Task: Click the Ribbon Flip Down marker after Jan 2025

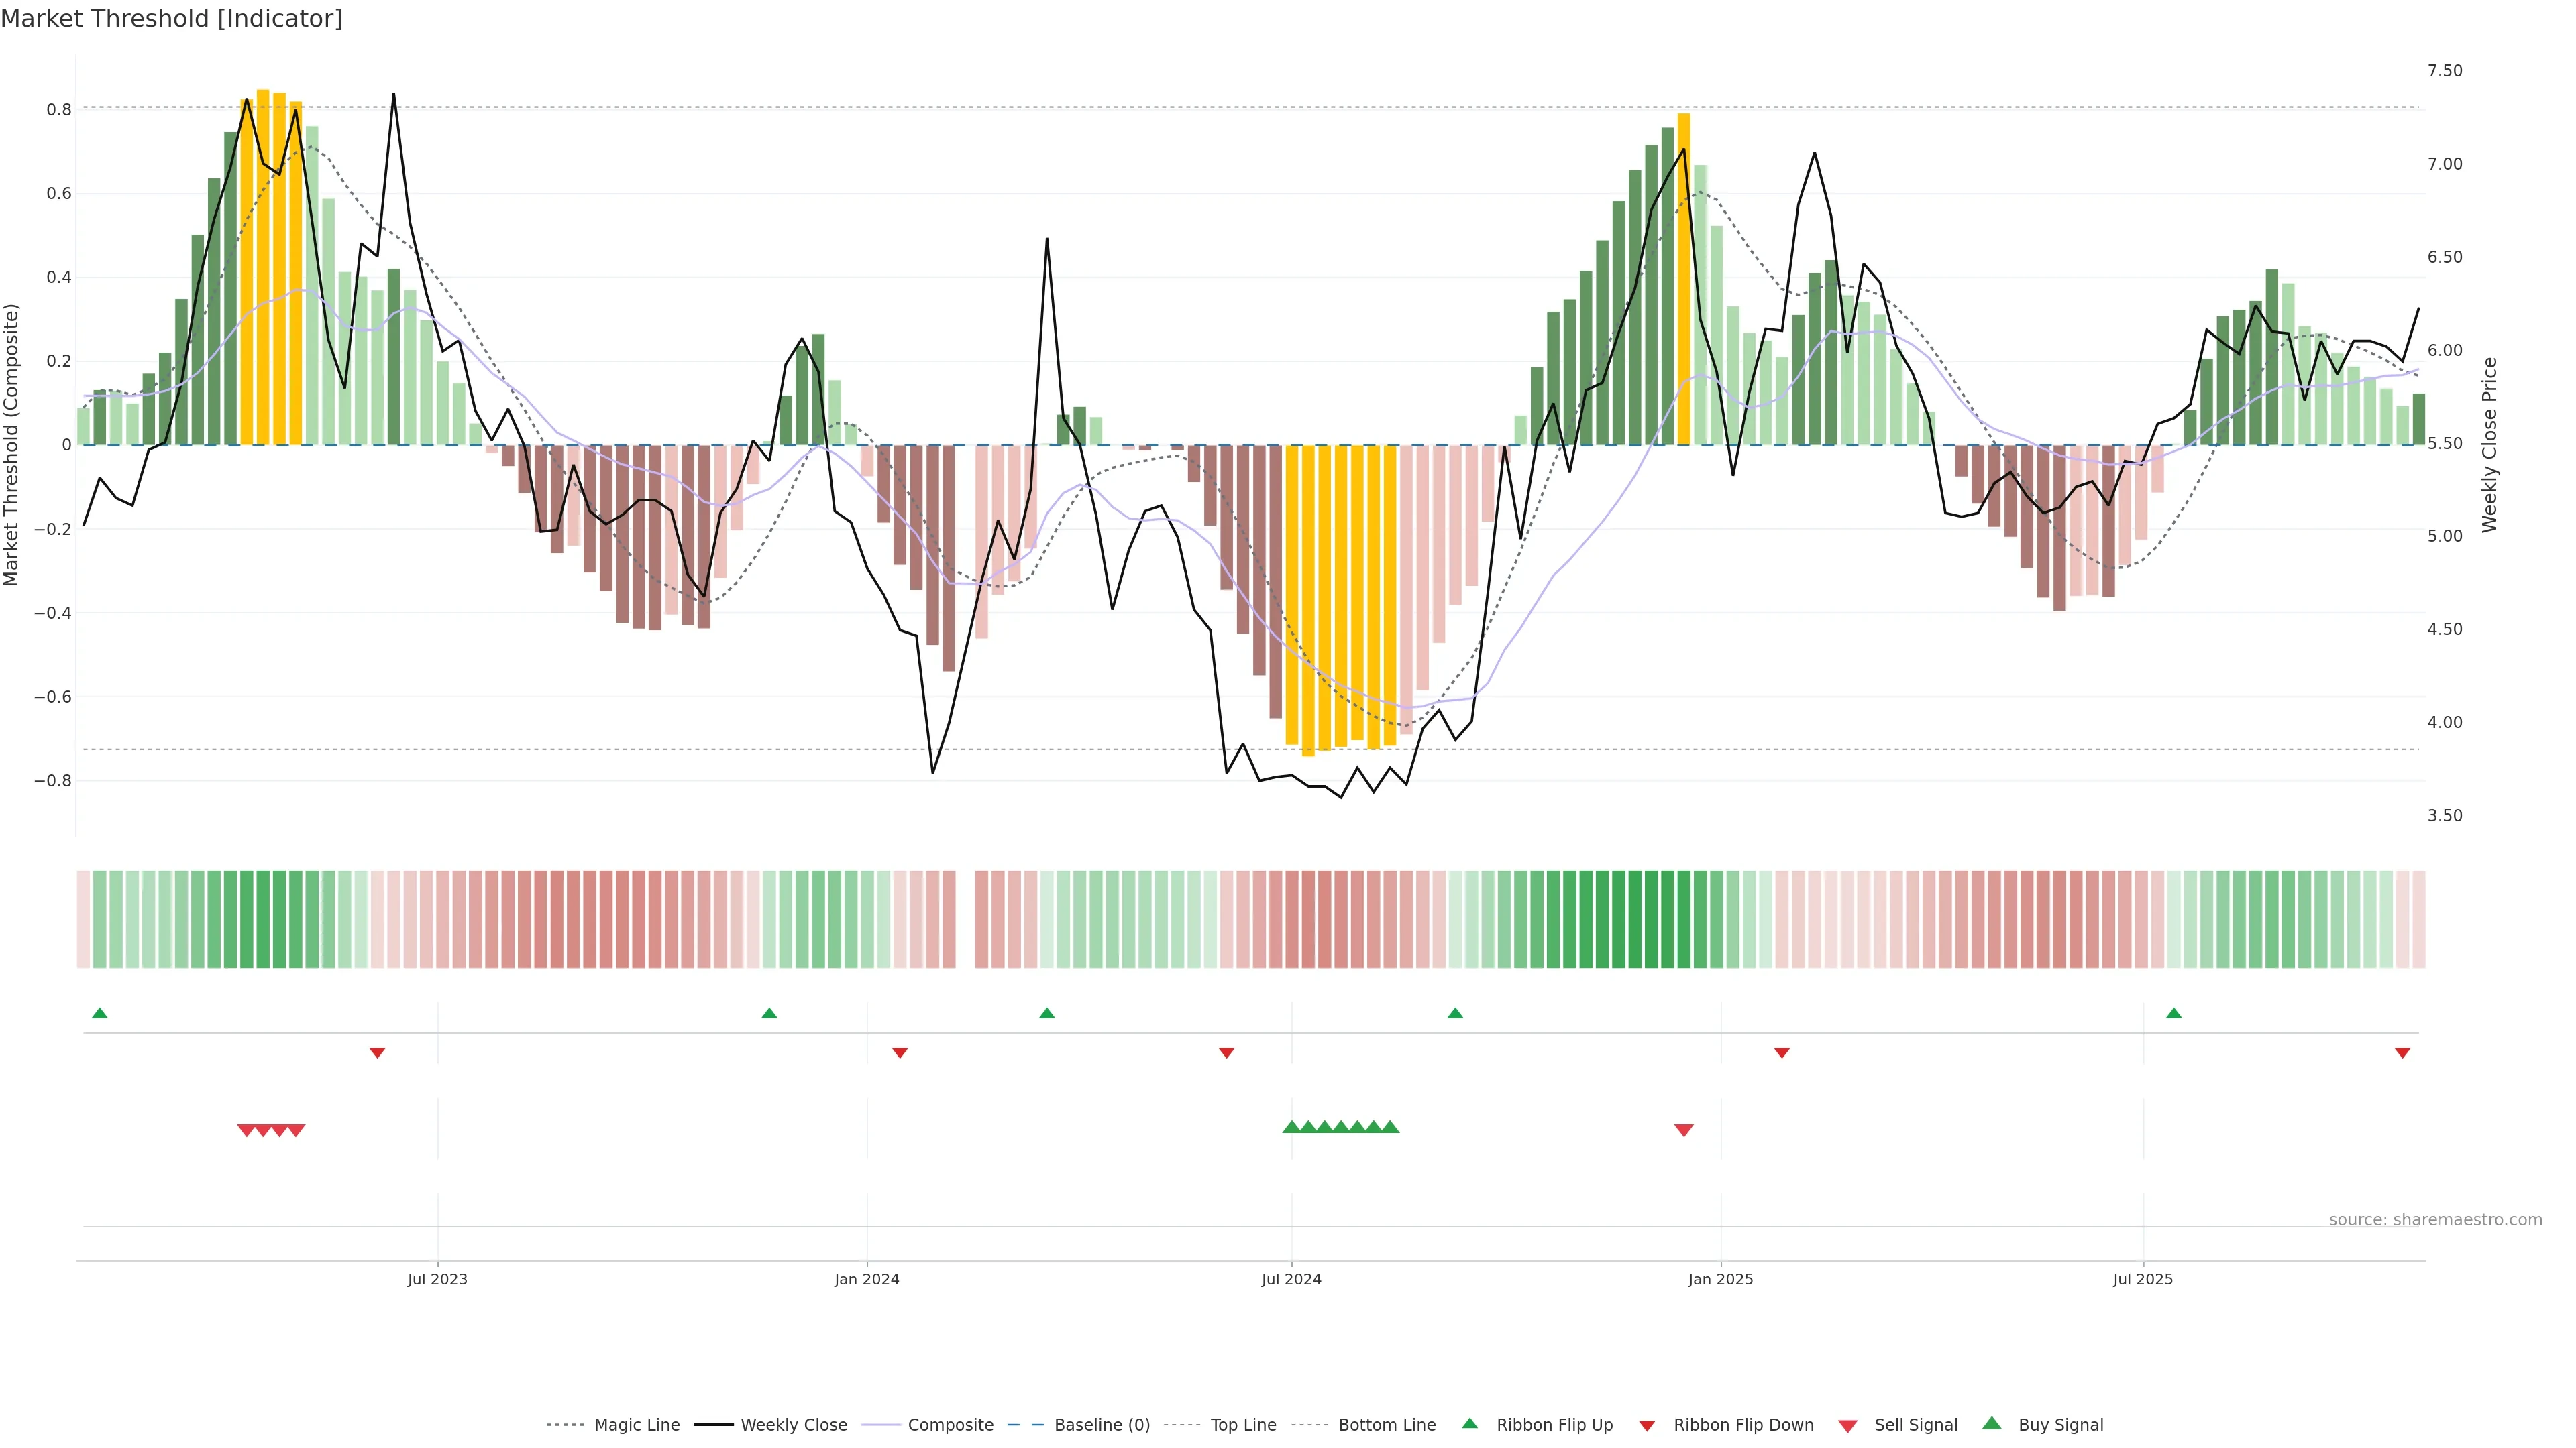Action: 1782,1053
